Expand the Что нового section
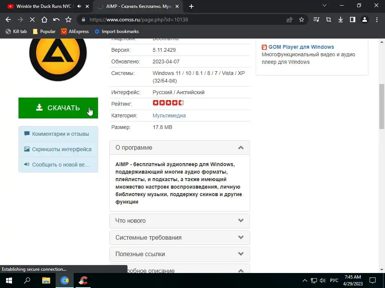Screen dimensions: 385x288 pos(180,220)
